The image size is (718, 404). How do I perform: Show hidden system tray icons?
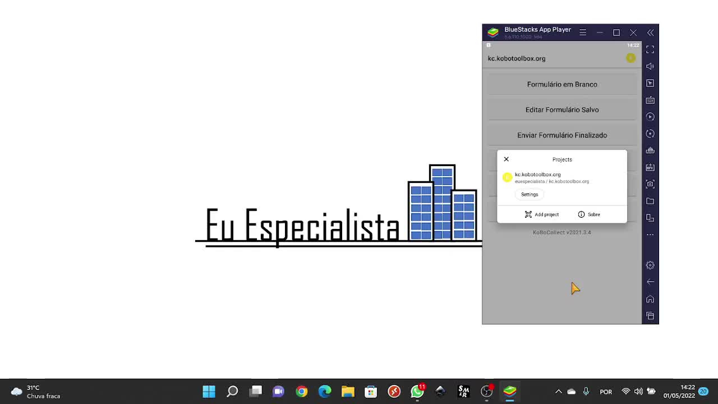pos(558,392)
